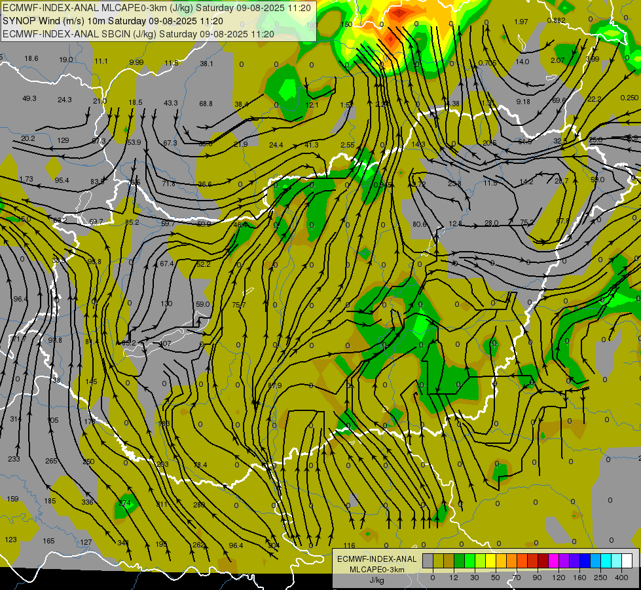Screen dimensions: 641x590
Task: Select the dark red legend swatch
Action: point(543,560)
